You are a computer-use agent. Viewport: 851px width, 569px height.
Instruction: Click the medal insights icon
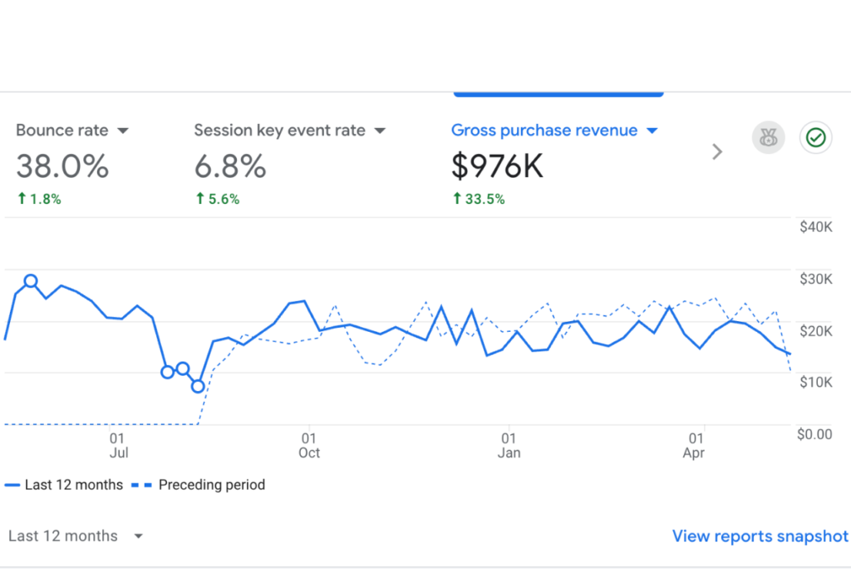(x=768, y=138)
